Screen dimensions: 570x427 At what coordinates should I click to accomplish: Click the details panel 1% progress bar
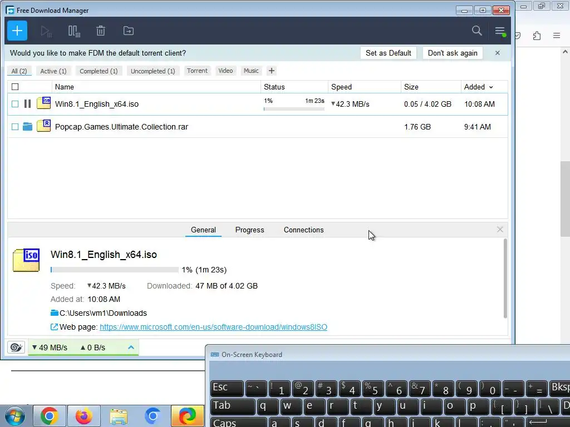tap(115, 270)
